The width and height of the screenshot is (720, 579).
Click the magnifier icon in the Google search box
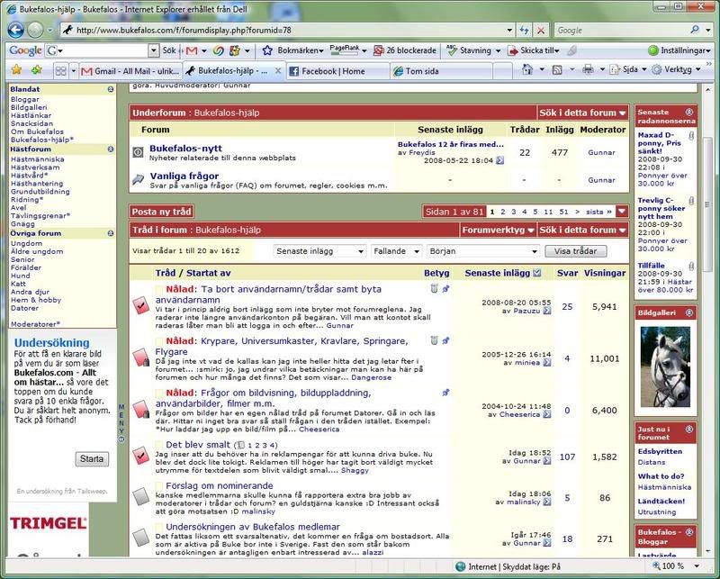pos(695,30)
